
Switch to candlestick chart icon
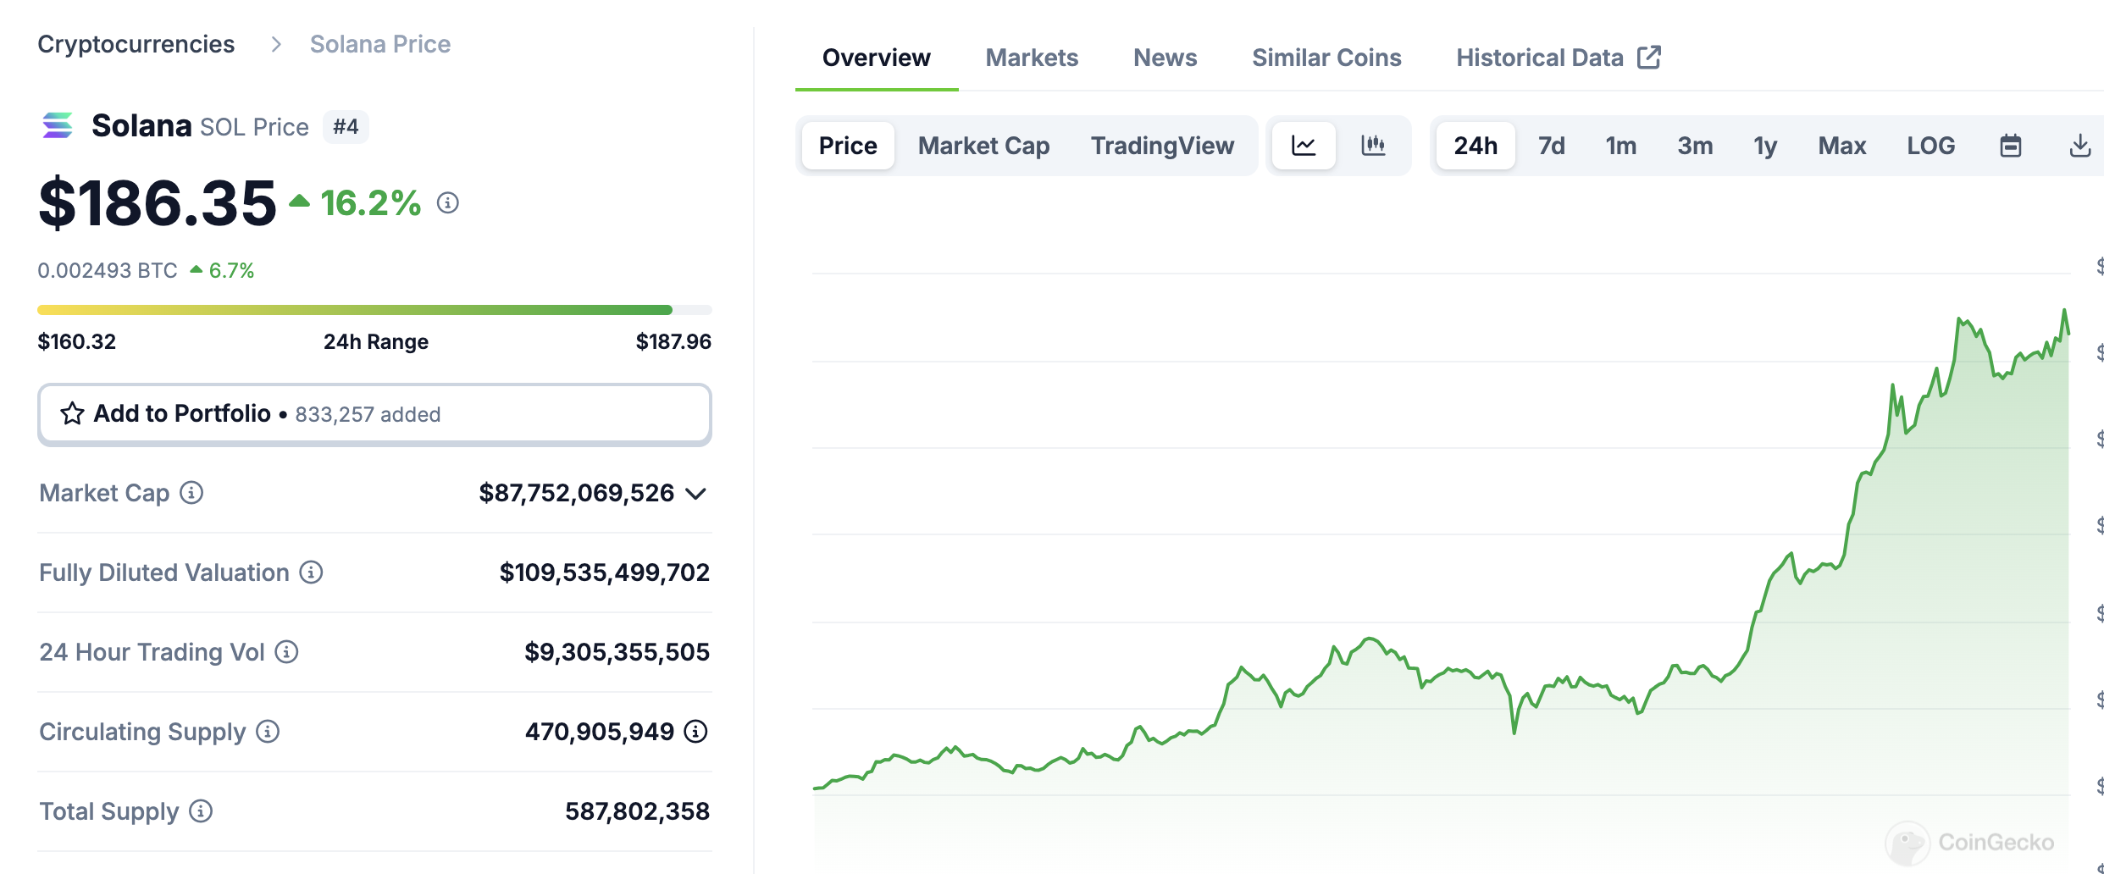1373,146
